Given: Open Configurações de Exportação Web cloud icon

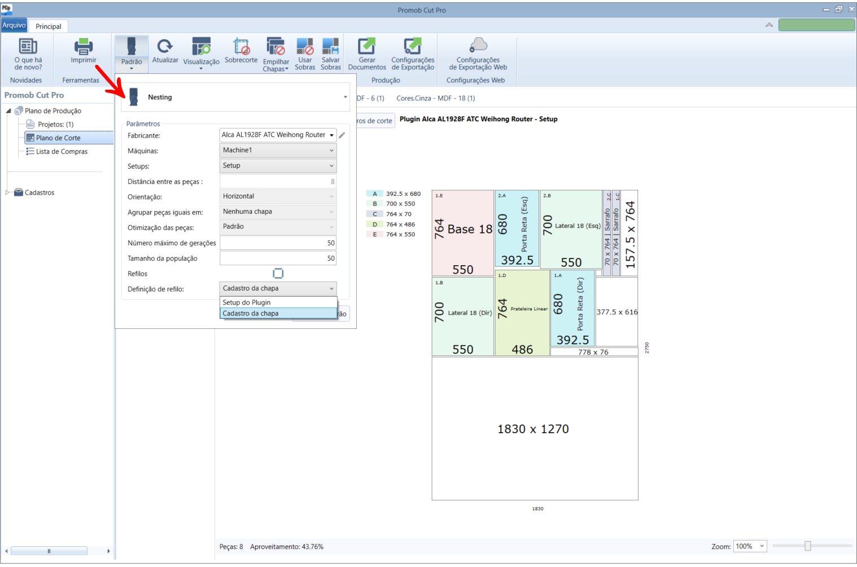Looking at the screenshot, I should click(x=478, y=45).
